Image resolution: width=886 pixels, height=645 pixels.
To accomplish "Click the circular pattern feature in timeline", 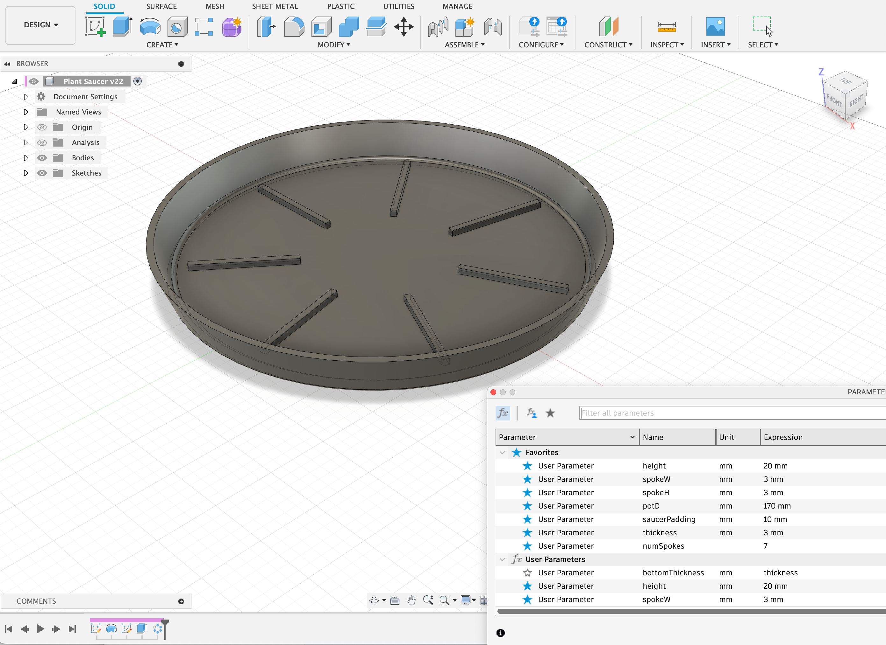I will [158, 628].
